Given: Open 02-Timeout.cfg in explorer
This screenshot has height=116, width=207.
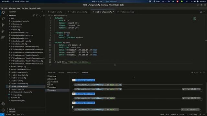Looking at the screenshot, I should tap(16, 24).
